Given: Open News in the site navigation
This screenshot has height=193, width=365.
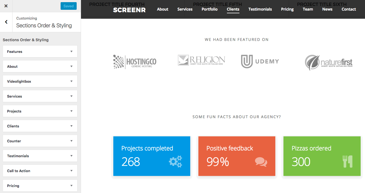Looking at the screenshot, I should (327, 9).
